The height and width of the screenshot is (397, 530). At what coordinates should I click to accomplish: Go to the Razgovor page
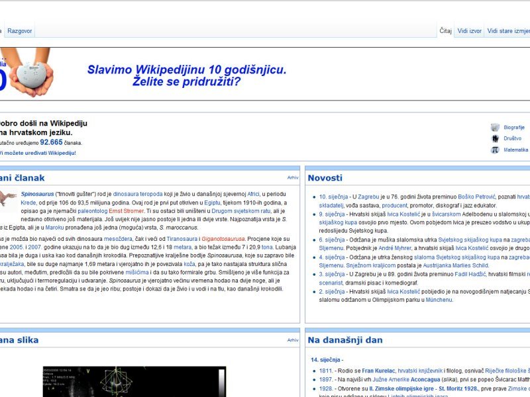(x=20, y=30)
